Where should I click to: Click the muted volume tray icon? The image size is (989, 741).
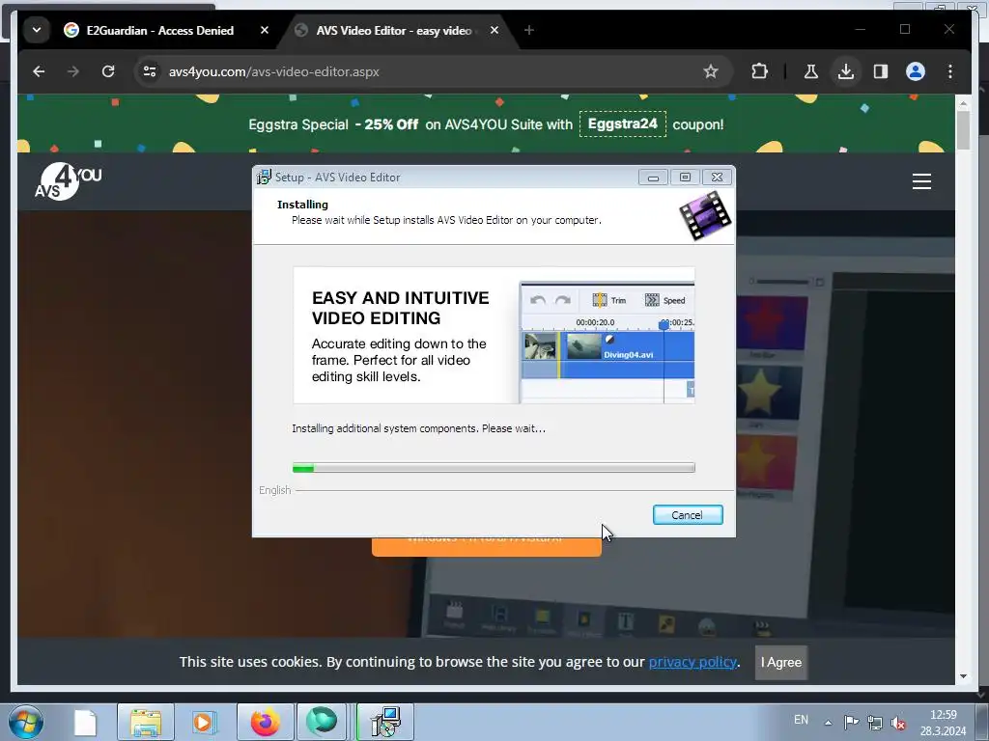898,723
